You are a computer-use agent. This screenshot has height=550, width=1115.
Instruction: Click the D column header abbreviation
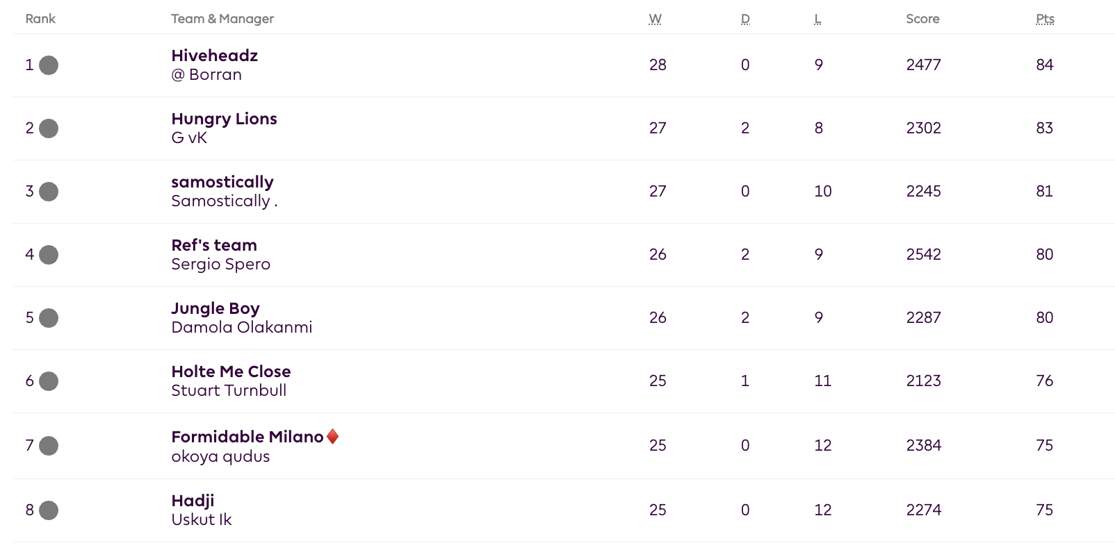coord(745,19)
